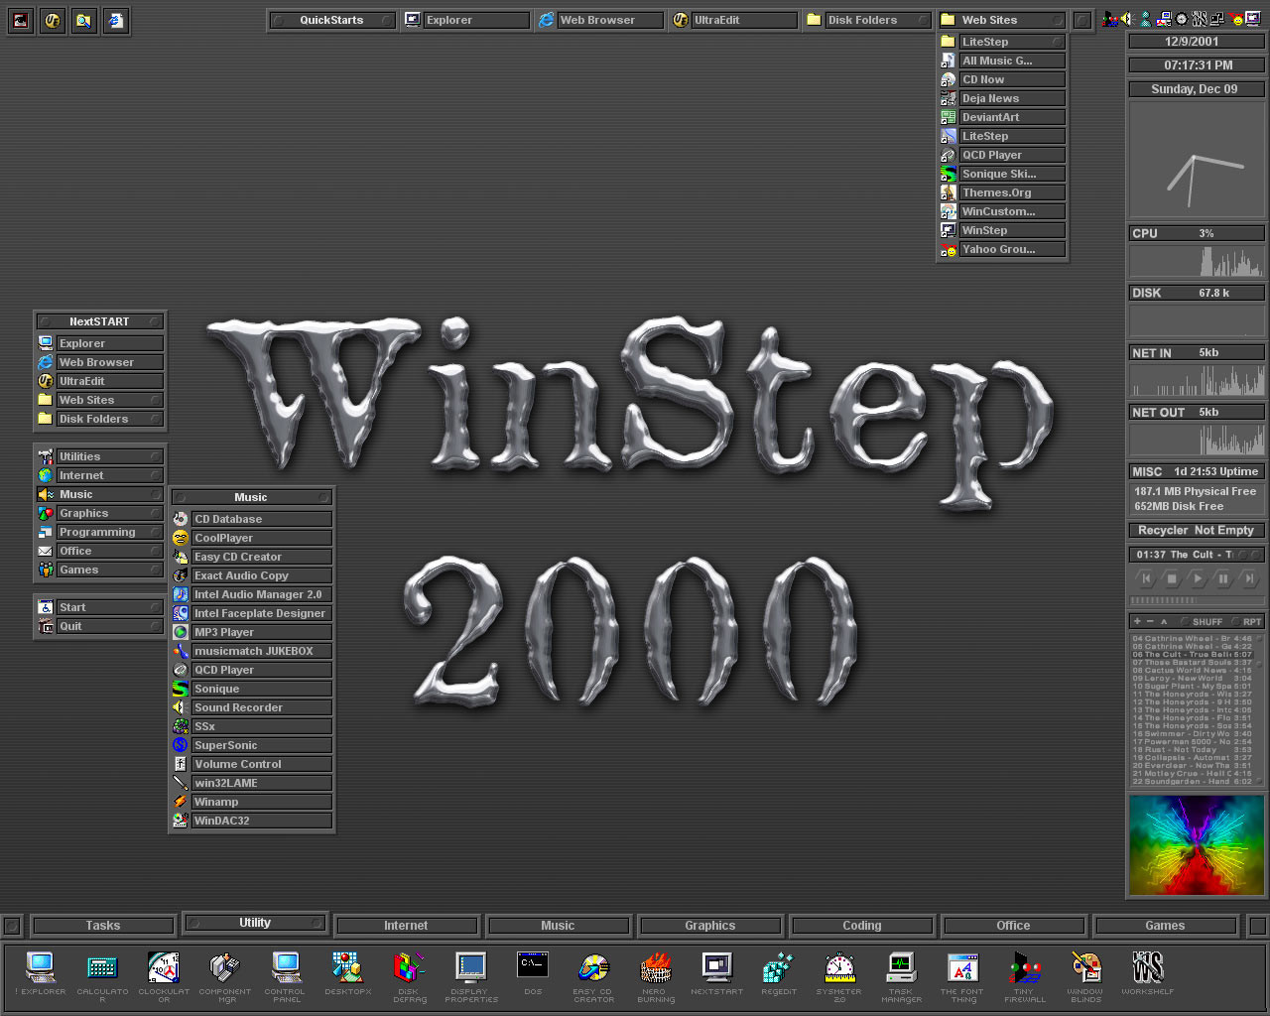The height and width of the screenshot is (1016, 1270).
Task: Click the yellow smiley tray icon
Action: (1237, 19)
